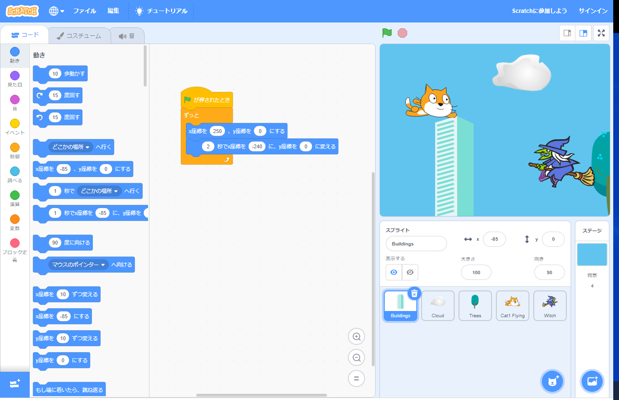Click もし端に着いたら、跳ね返る block
619x400 pixels.
pyautogui.click(x=69, y=389)
